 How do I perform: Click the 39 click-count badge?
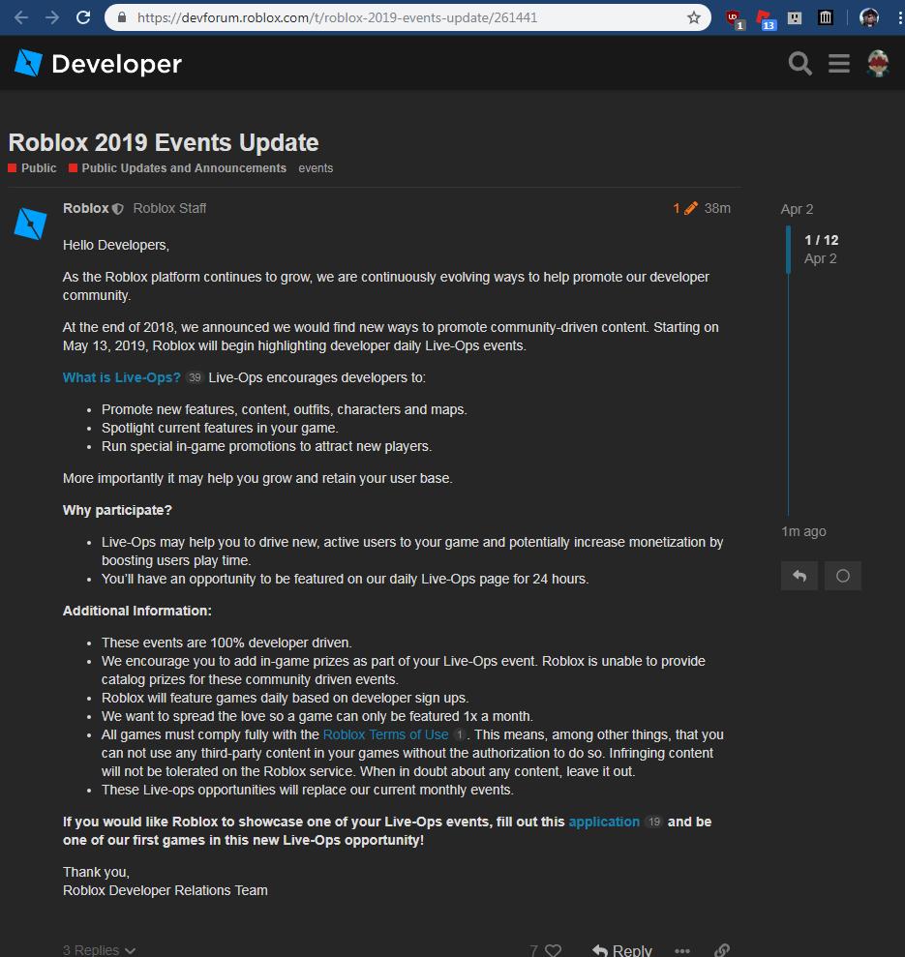pos(195,377)
